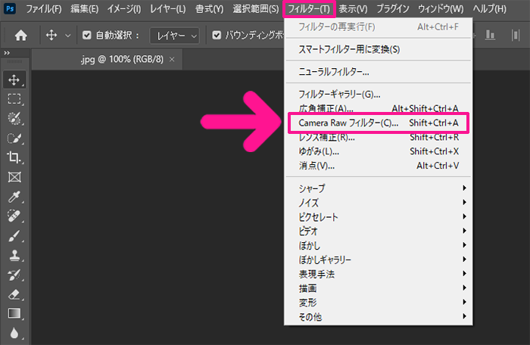Select the Rectangular Marquee tool

[x=14, y=99]
